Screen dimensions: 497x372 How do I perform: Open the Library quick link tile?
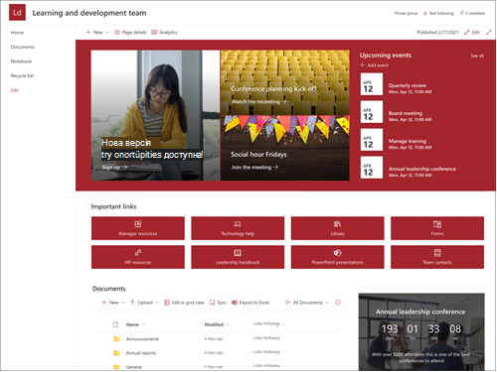pos(337,228)
